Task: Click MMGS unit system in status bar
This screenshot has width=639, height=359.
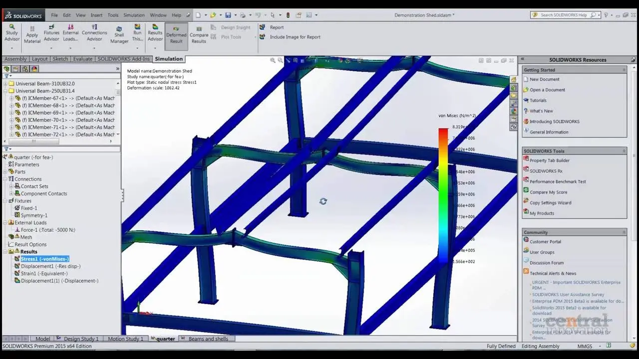Action: 585,346
